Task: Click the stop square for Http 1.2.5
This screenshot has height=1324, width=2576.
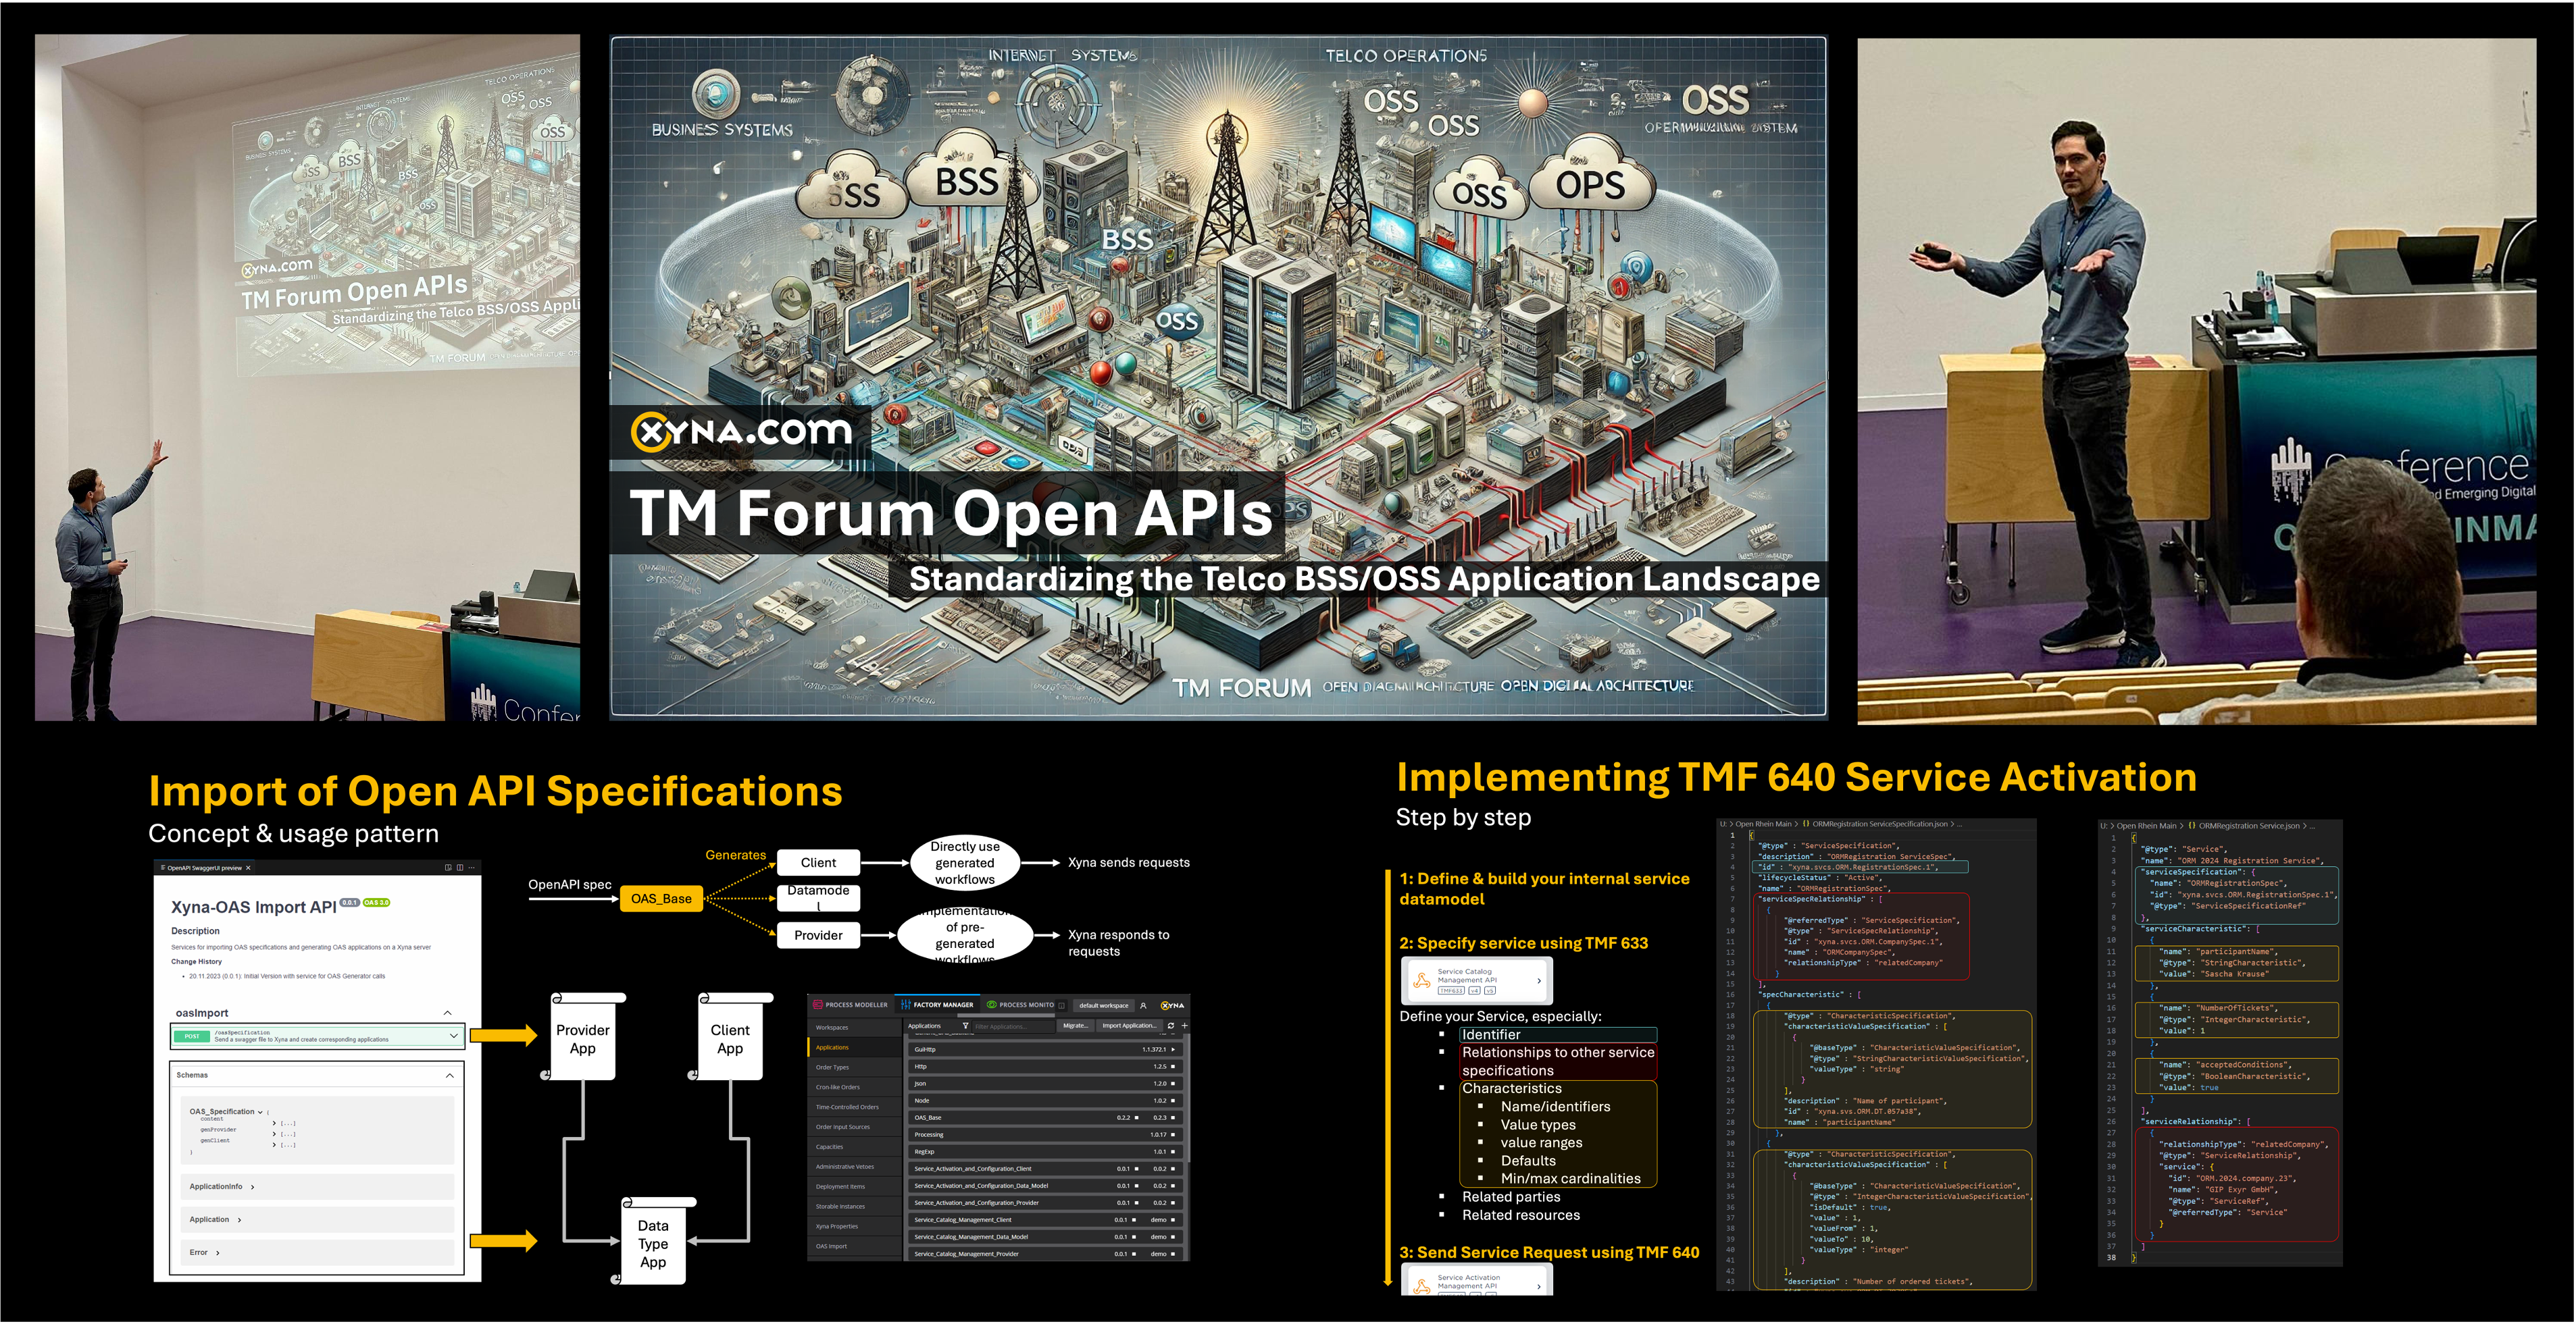Action: [x=1174, y=1066]
